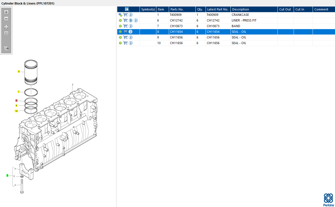
Task: Click the green callout 1 on the diagram
Action: (8, 176)
